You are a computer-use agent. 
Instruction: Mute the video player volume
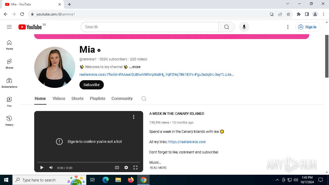pyautogui.click(x=51, y=168)
